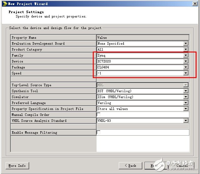Open the Preferred Language dropdown

[x=186, y=103]
